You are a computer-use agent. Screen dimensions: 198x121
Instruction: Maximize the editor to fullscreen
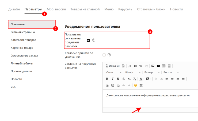(141, 85)
